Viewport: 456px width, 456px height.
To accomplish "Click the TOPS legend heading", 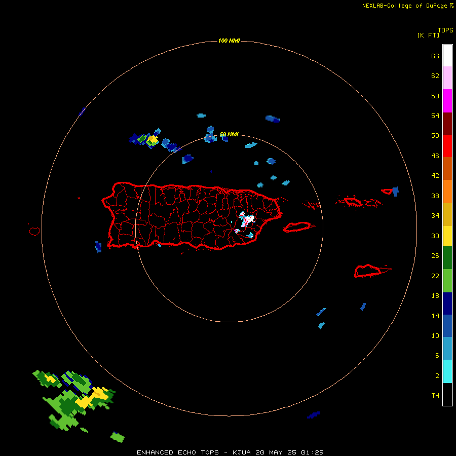I will [445, 30].
